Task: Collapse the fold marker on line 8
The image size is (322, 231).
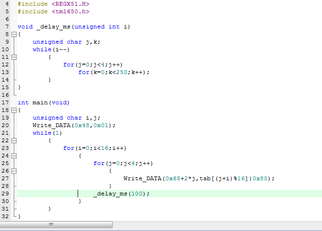Action: [14, 34]
